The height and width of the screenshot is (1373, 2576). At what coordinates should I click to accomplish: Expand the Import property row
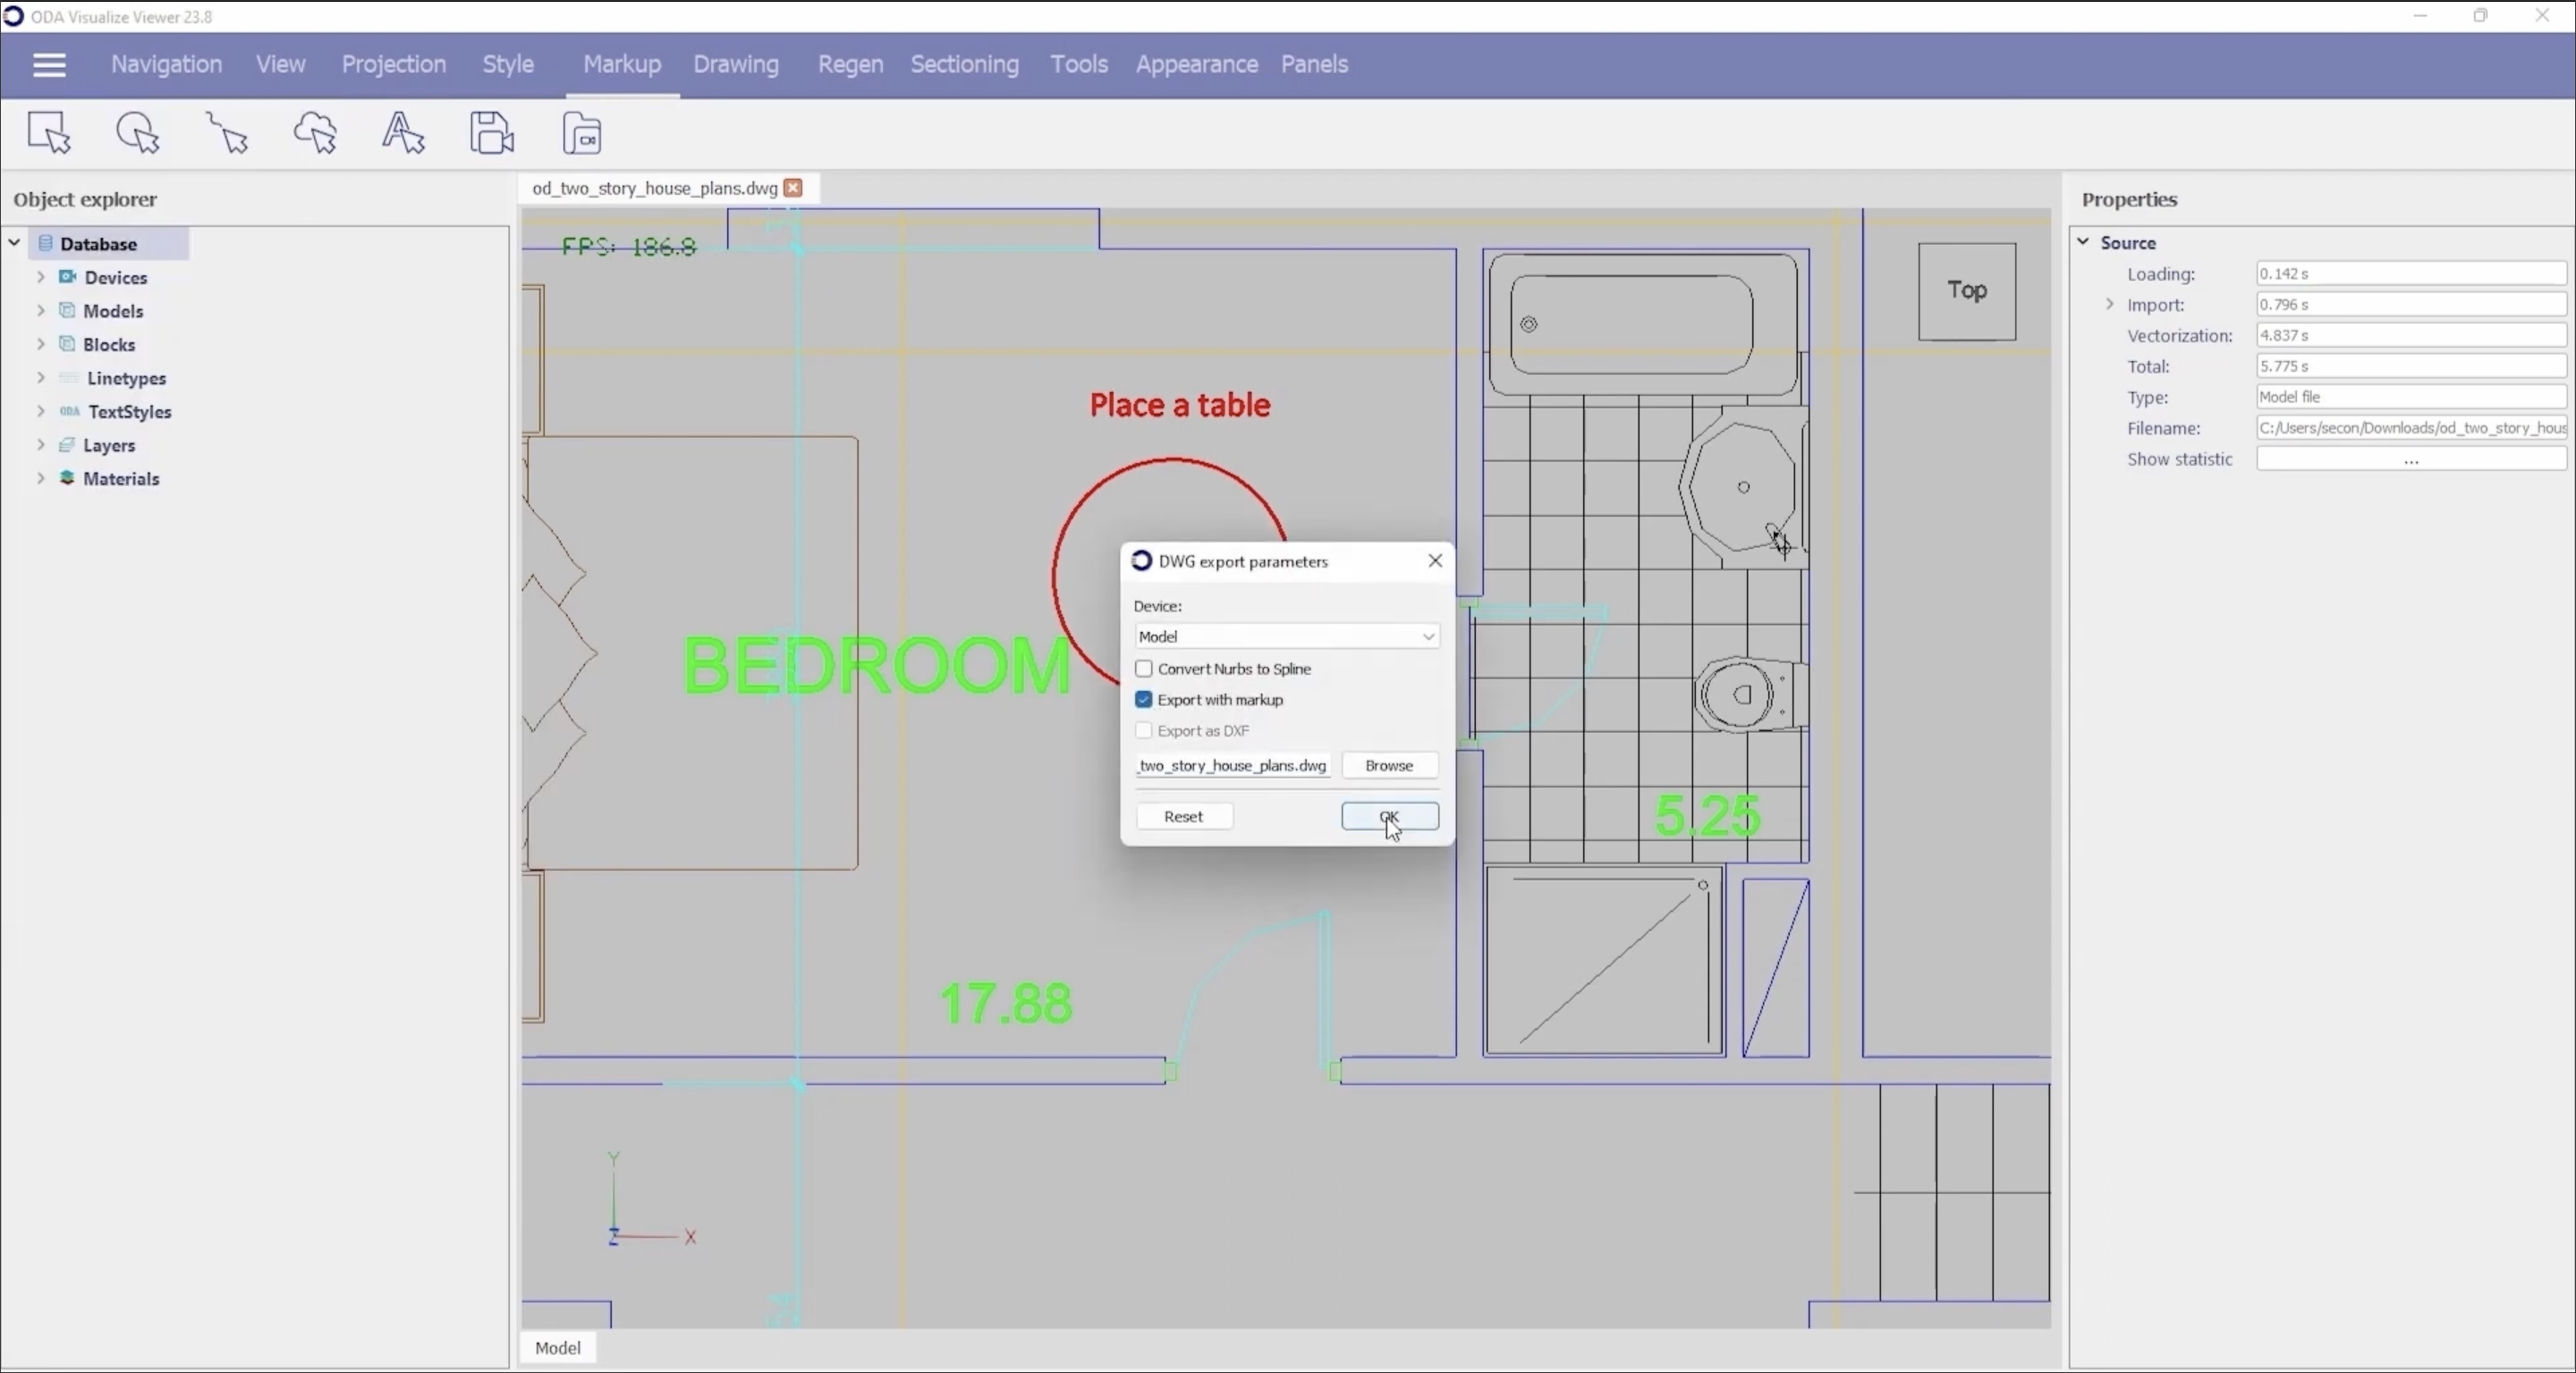2110,304
